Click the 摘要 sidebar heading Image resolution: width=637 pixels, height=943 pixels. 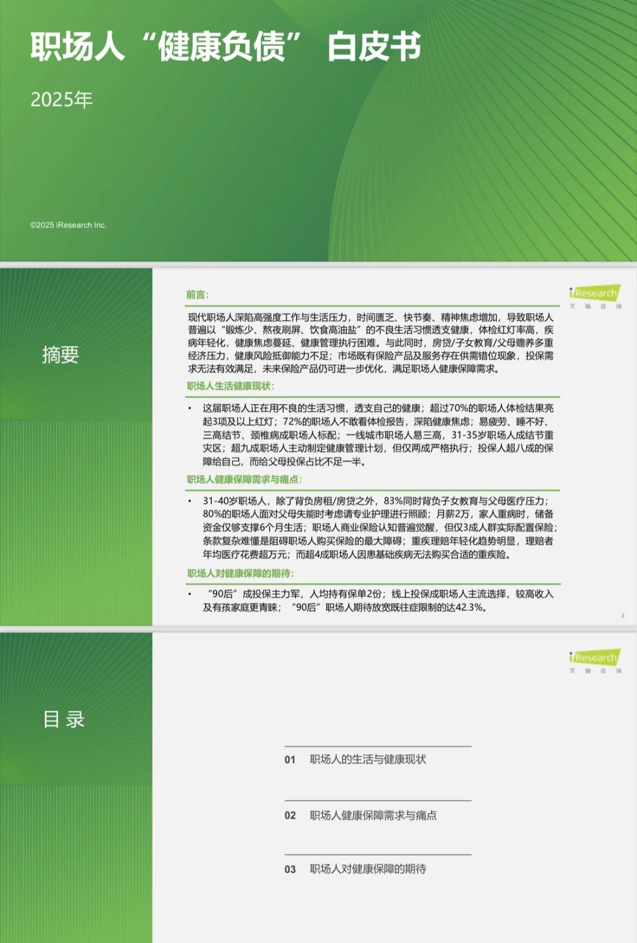(x=60, y=354)
